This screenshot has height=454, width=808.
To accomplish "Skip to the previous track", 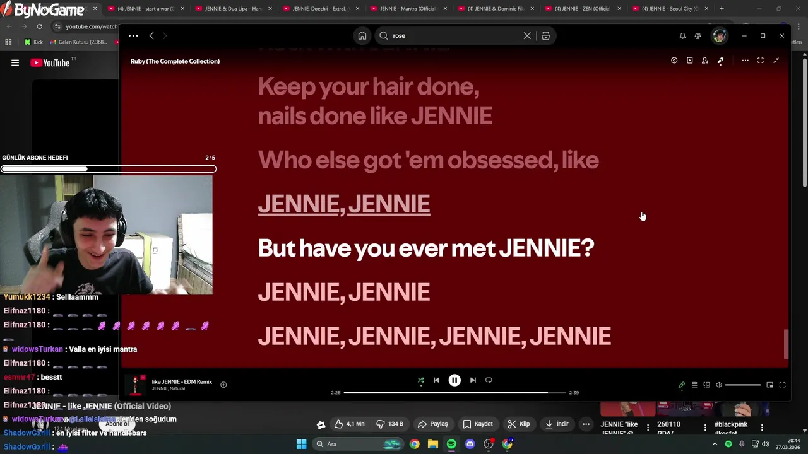I will [436, 380].
